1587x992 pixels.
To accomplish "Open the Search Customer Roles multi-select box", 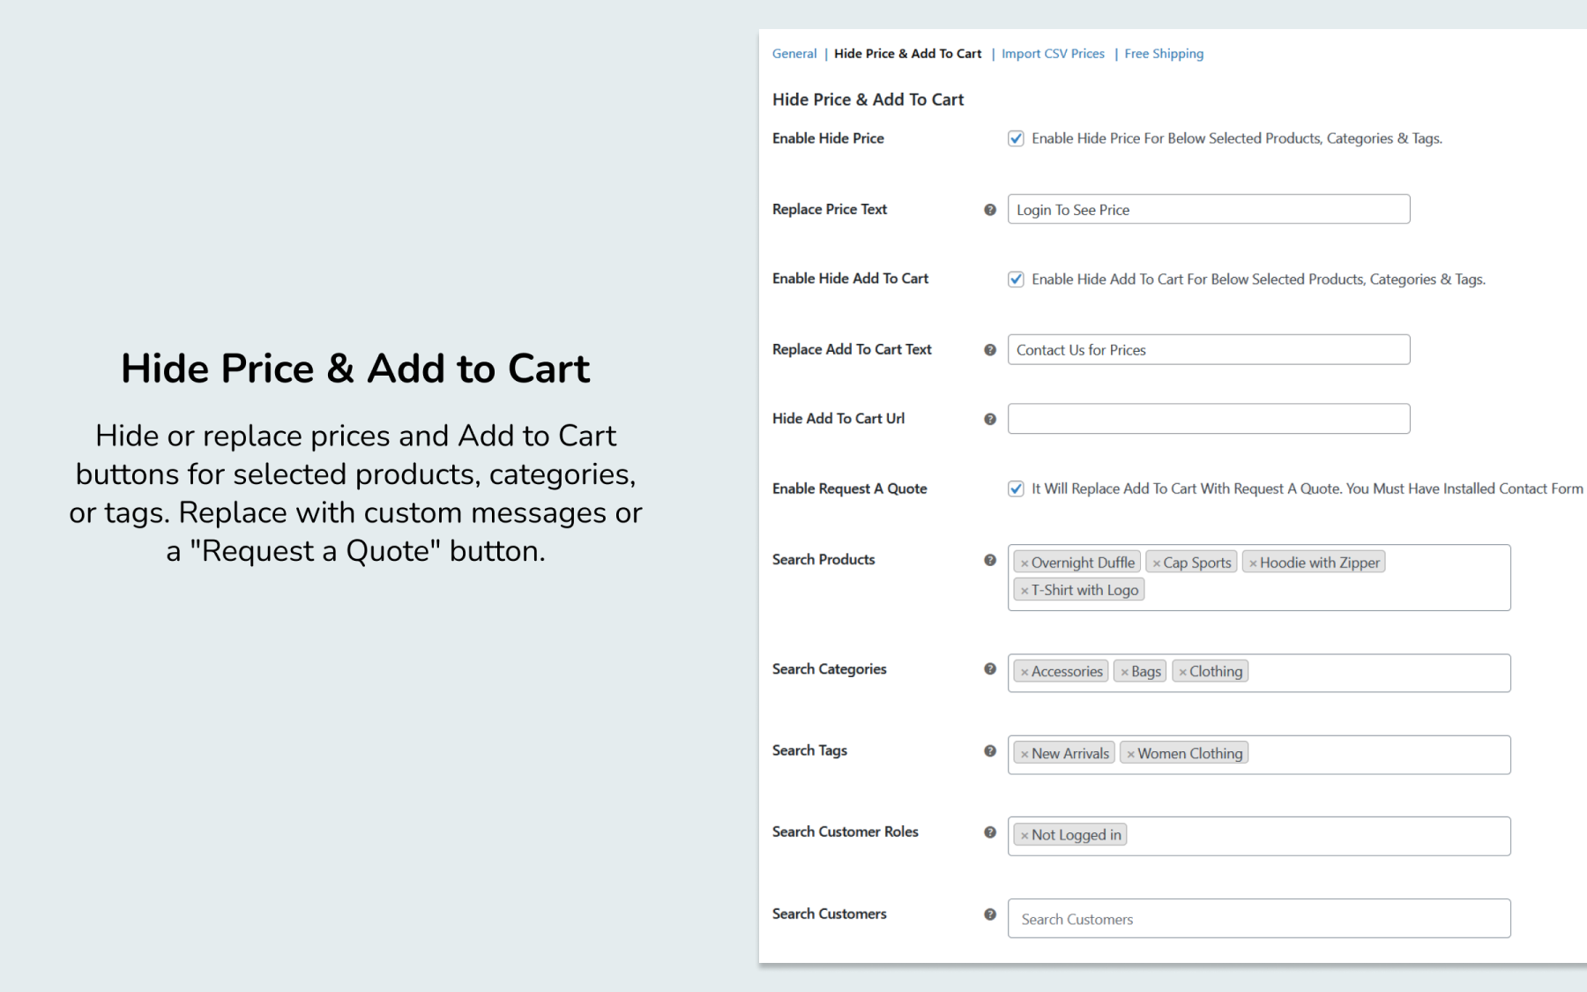I will click(x=1259, y=836).
